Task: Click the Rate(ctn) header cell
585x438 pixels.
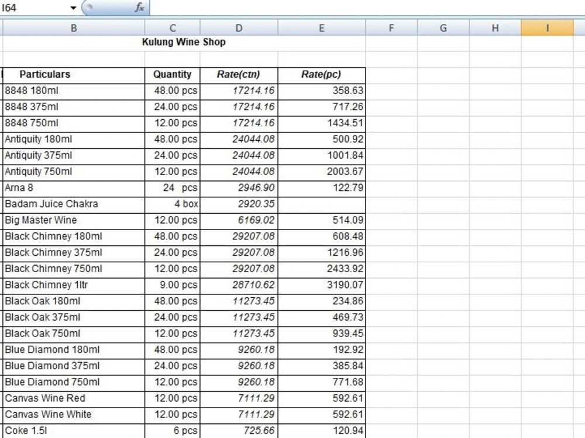Action: point(239,75)
